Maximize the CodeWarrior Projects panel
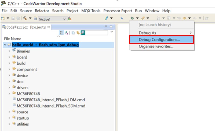 pyautogui.click(x=111, y=27)
